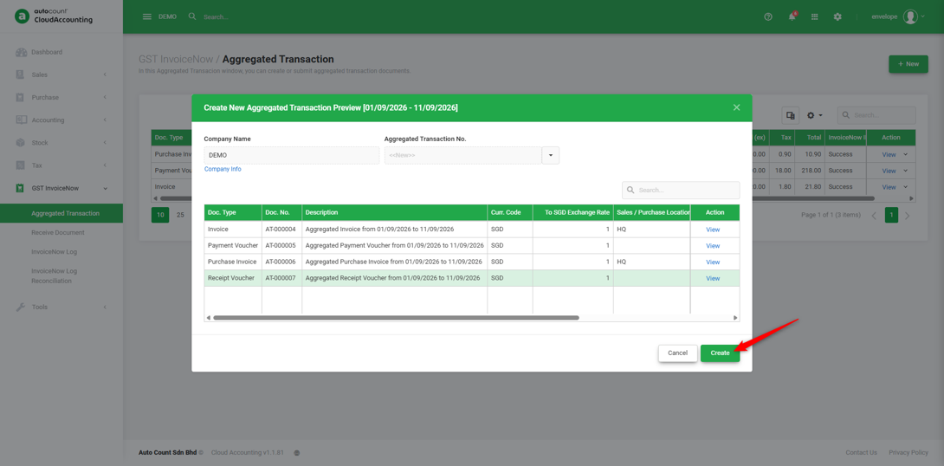Image resolution: width=944 pixels, height=466 pixels.
Task: Expand the Tools sidebar menu
Action: (x=105, y=307)
